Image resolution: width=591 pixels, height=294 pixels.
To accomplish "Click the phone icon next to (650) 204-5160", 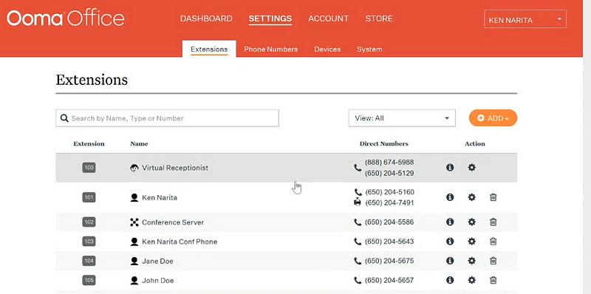I will click(x=358, y=192).
